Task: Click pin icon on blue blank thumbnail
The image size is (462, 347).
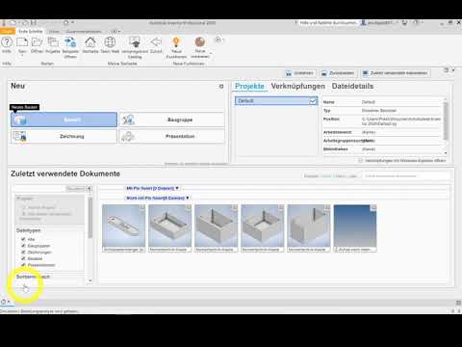Action: pyautogui.click(x=373, y=208)
